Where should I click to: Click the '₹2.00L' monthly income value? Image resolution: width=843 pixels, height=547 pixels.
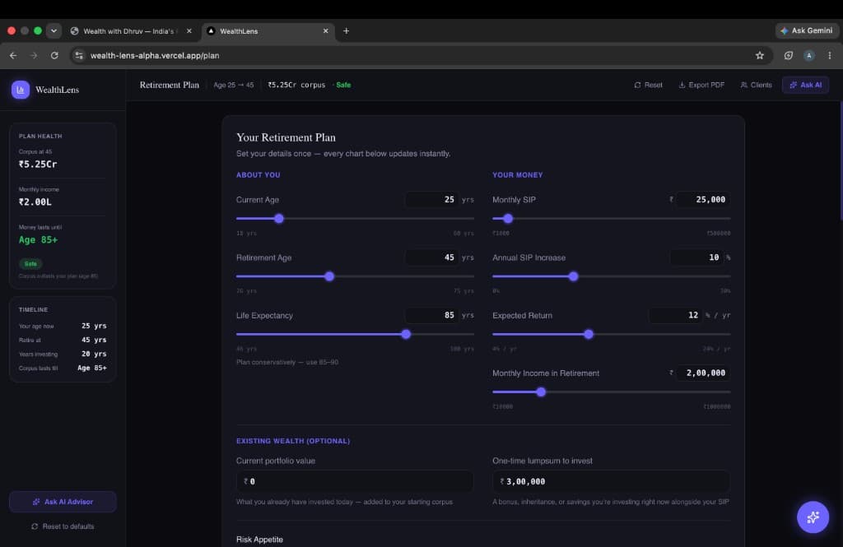coord(35,202)
